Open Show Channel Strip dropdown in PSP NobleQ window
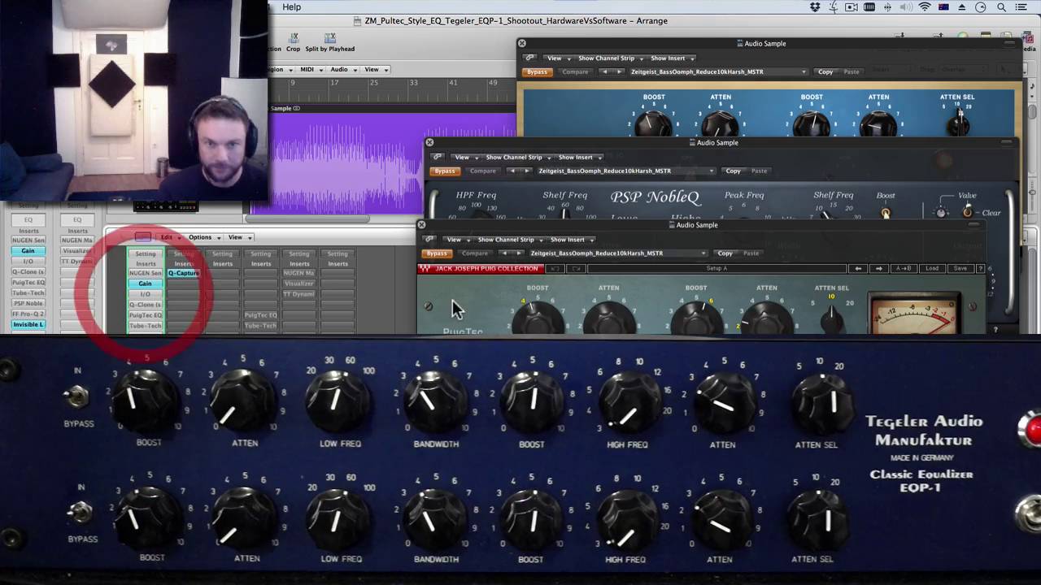 516,157
